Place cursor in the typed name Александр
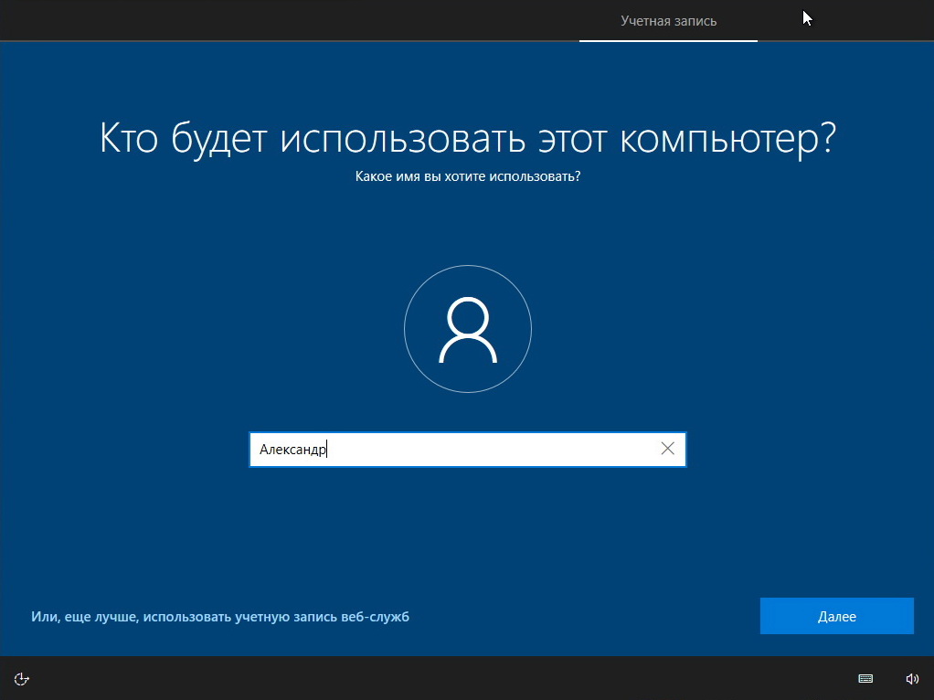The width and height of the screenshot is (934, 700). point(292,449)
